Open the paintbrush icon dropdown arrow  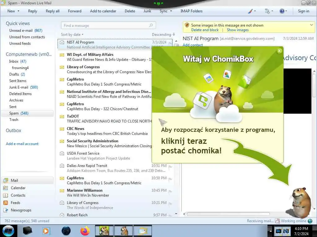click(x=255, y=11)
